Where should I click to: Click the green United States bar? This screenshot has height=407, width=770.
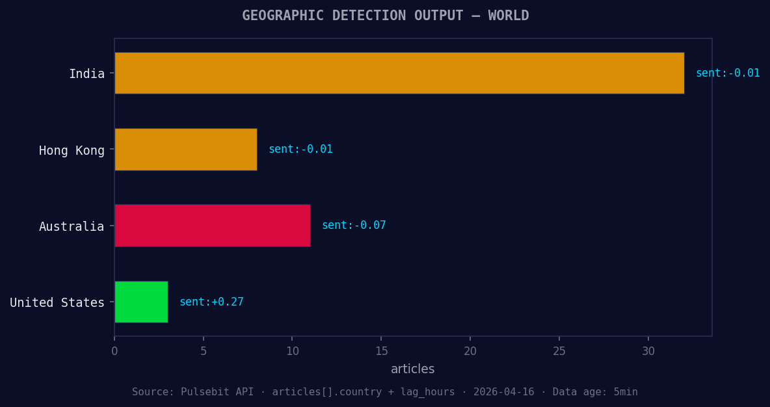tap(140, 302)
